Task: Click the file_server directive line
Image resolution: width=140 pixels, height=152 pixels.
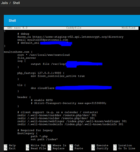Action: coord(27,58)
